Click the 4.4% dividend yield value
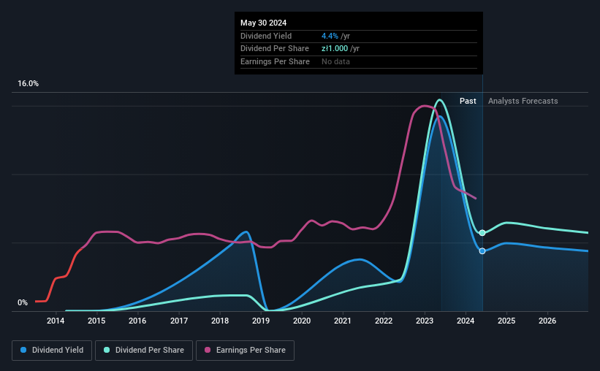 coord(330,36)
